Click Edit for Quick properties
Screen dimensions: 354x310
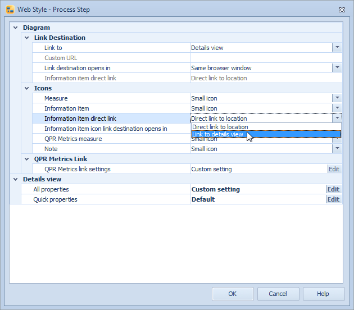334,199
